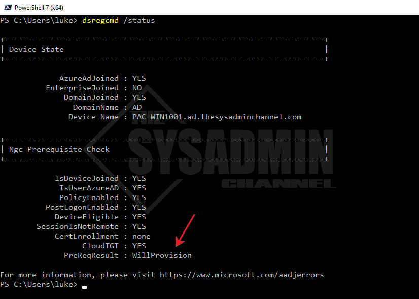Click the "none" value for CertEnrollment
The width and height of the screenshot is (419, 299).
click(142, 237)
